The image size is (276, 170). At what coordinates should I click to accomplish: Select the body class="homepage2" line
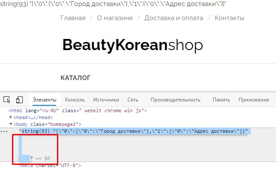point(47,124)
